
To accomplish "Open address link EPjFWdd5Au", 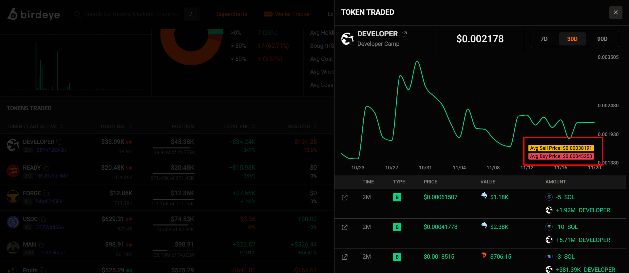I will pos(49,227).
